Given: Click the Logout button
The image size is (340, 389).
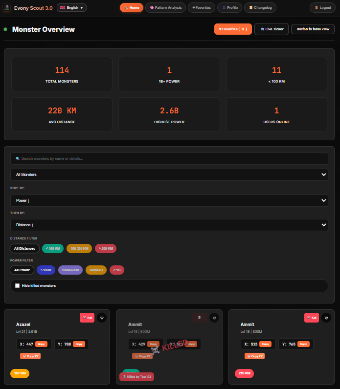Looking at the screenshot, I should [322, 8].
